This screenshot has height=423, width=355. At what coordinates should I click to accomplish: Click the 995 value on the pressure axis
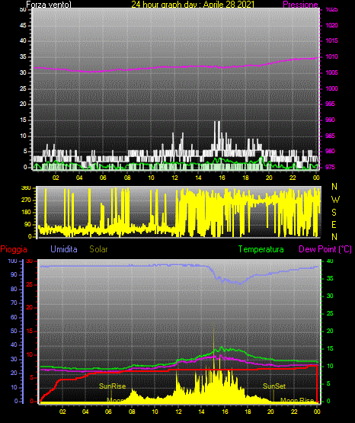click(330, 104)
